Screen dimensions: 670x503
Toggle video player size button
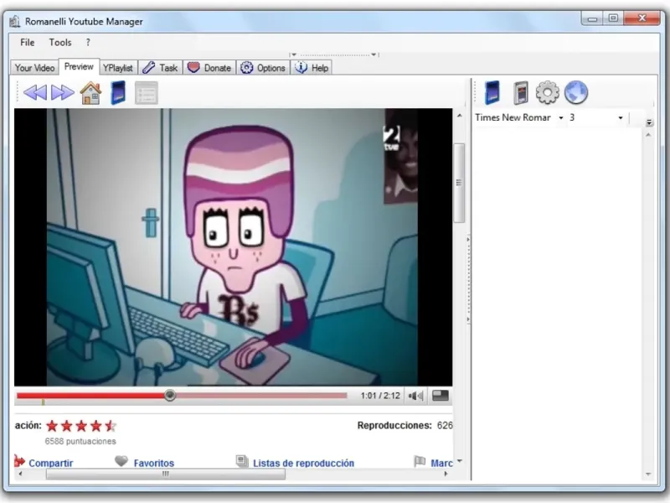click(441, 395)
